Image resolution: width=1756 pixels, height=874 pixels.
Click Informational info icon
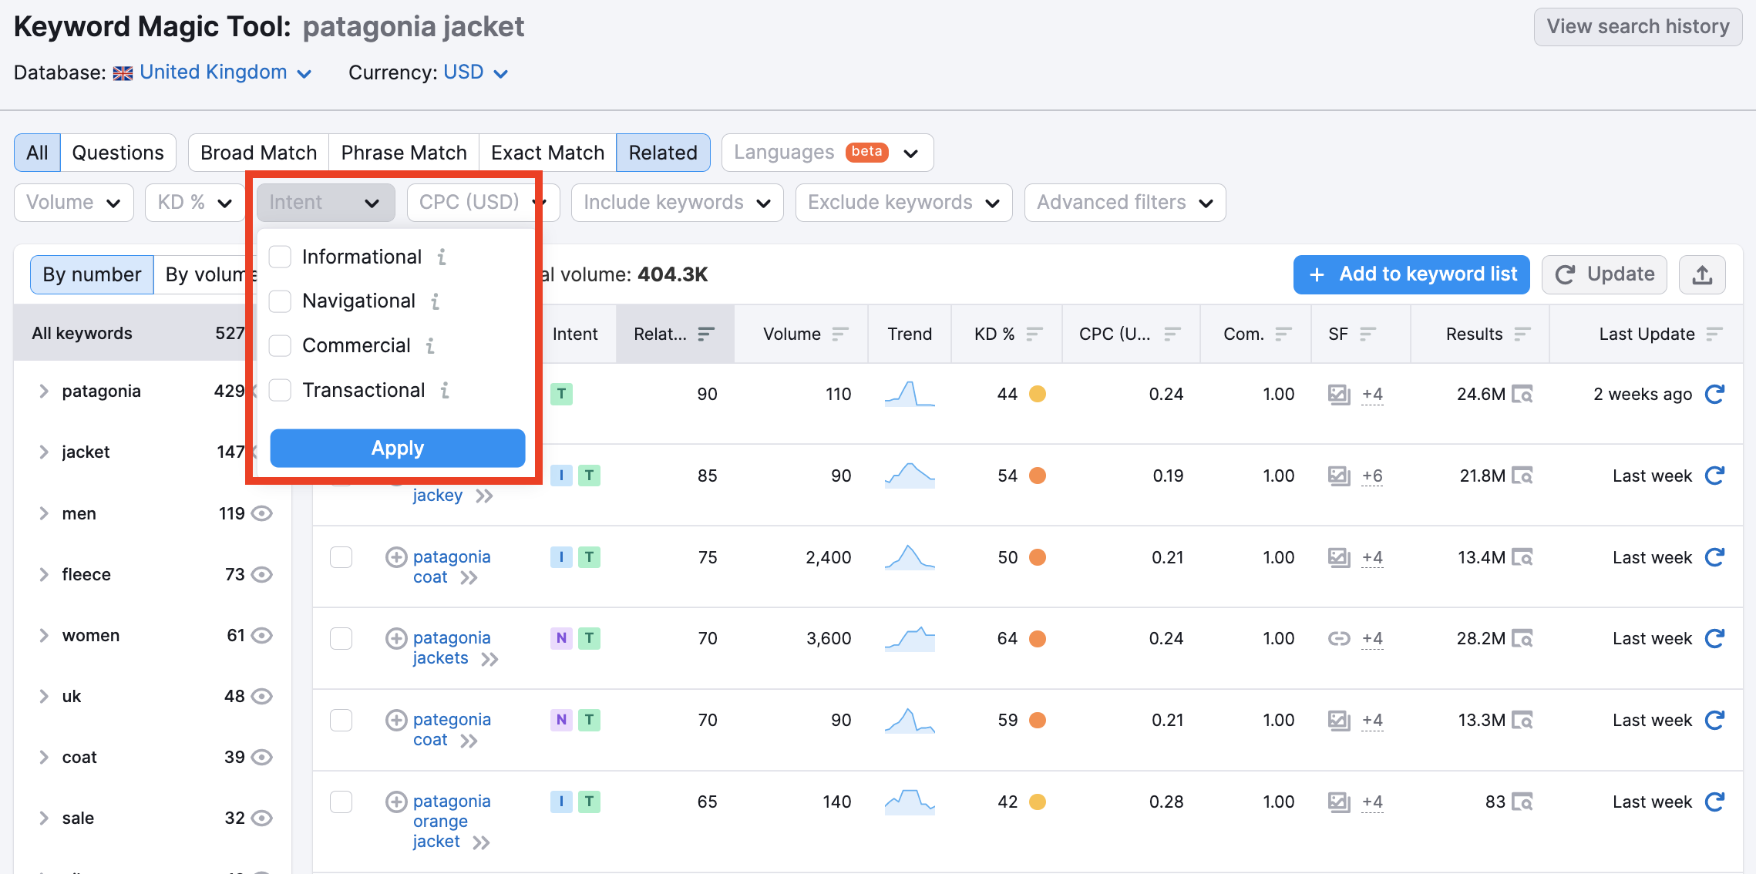click(x=442, y=257)
